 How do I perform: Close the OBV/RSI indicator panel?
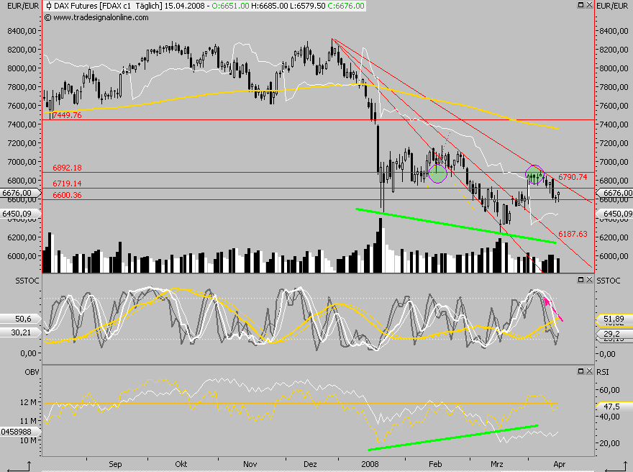click(589, 371)
